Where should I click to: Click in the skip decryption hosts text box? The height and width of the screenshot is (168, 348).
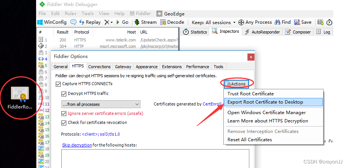point(155,159)
